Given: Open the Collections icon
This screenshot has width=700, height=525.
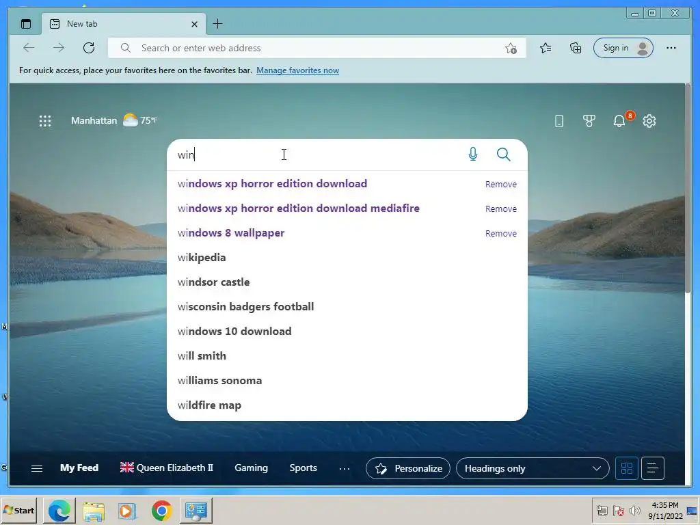Looking at the screenshot, I should pyautogui.click(x=576, y=48).
